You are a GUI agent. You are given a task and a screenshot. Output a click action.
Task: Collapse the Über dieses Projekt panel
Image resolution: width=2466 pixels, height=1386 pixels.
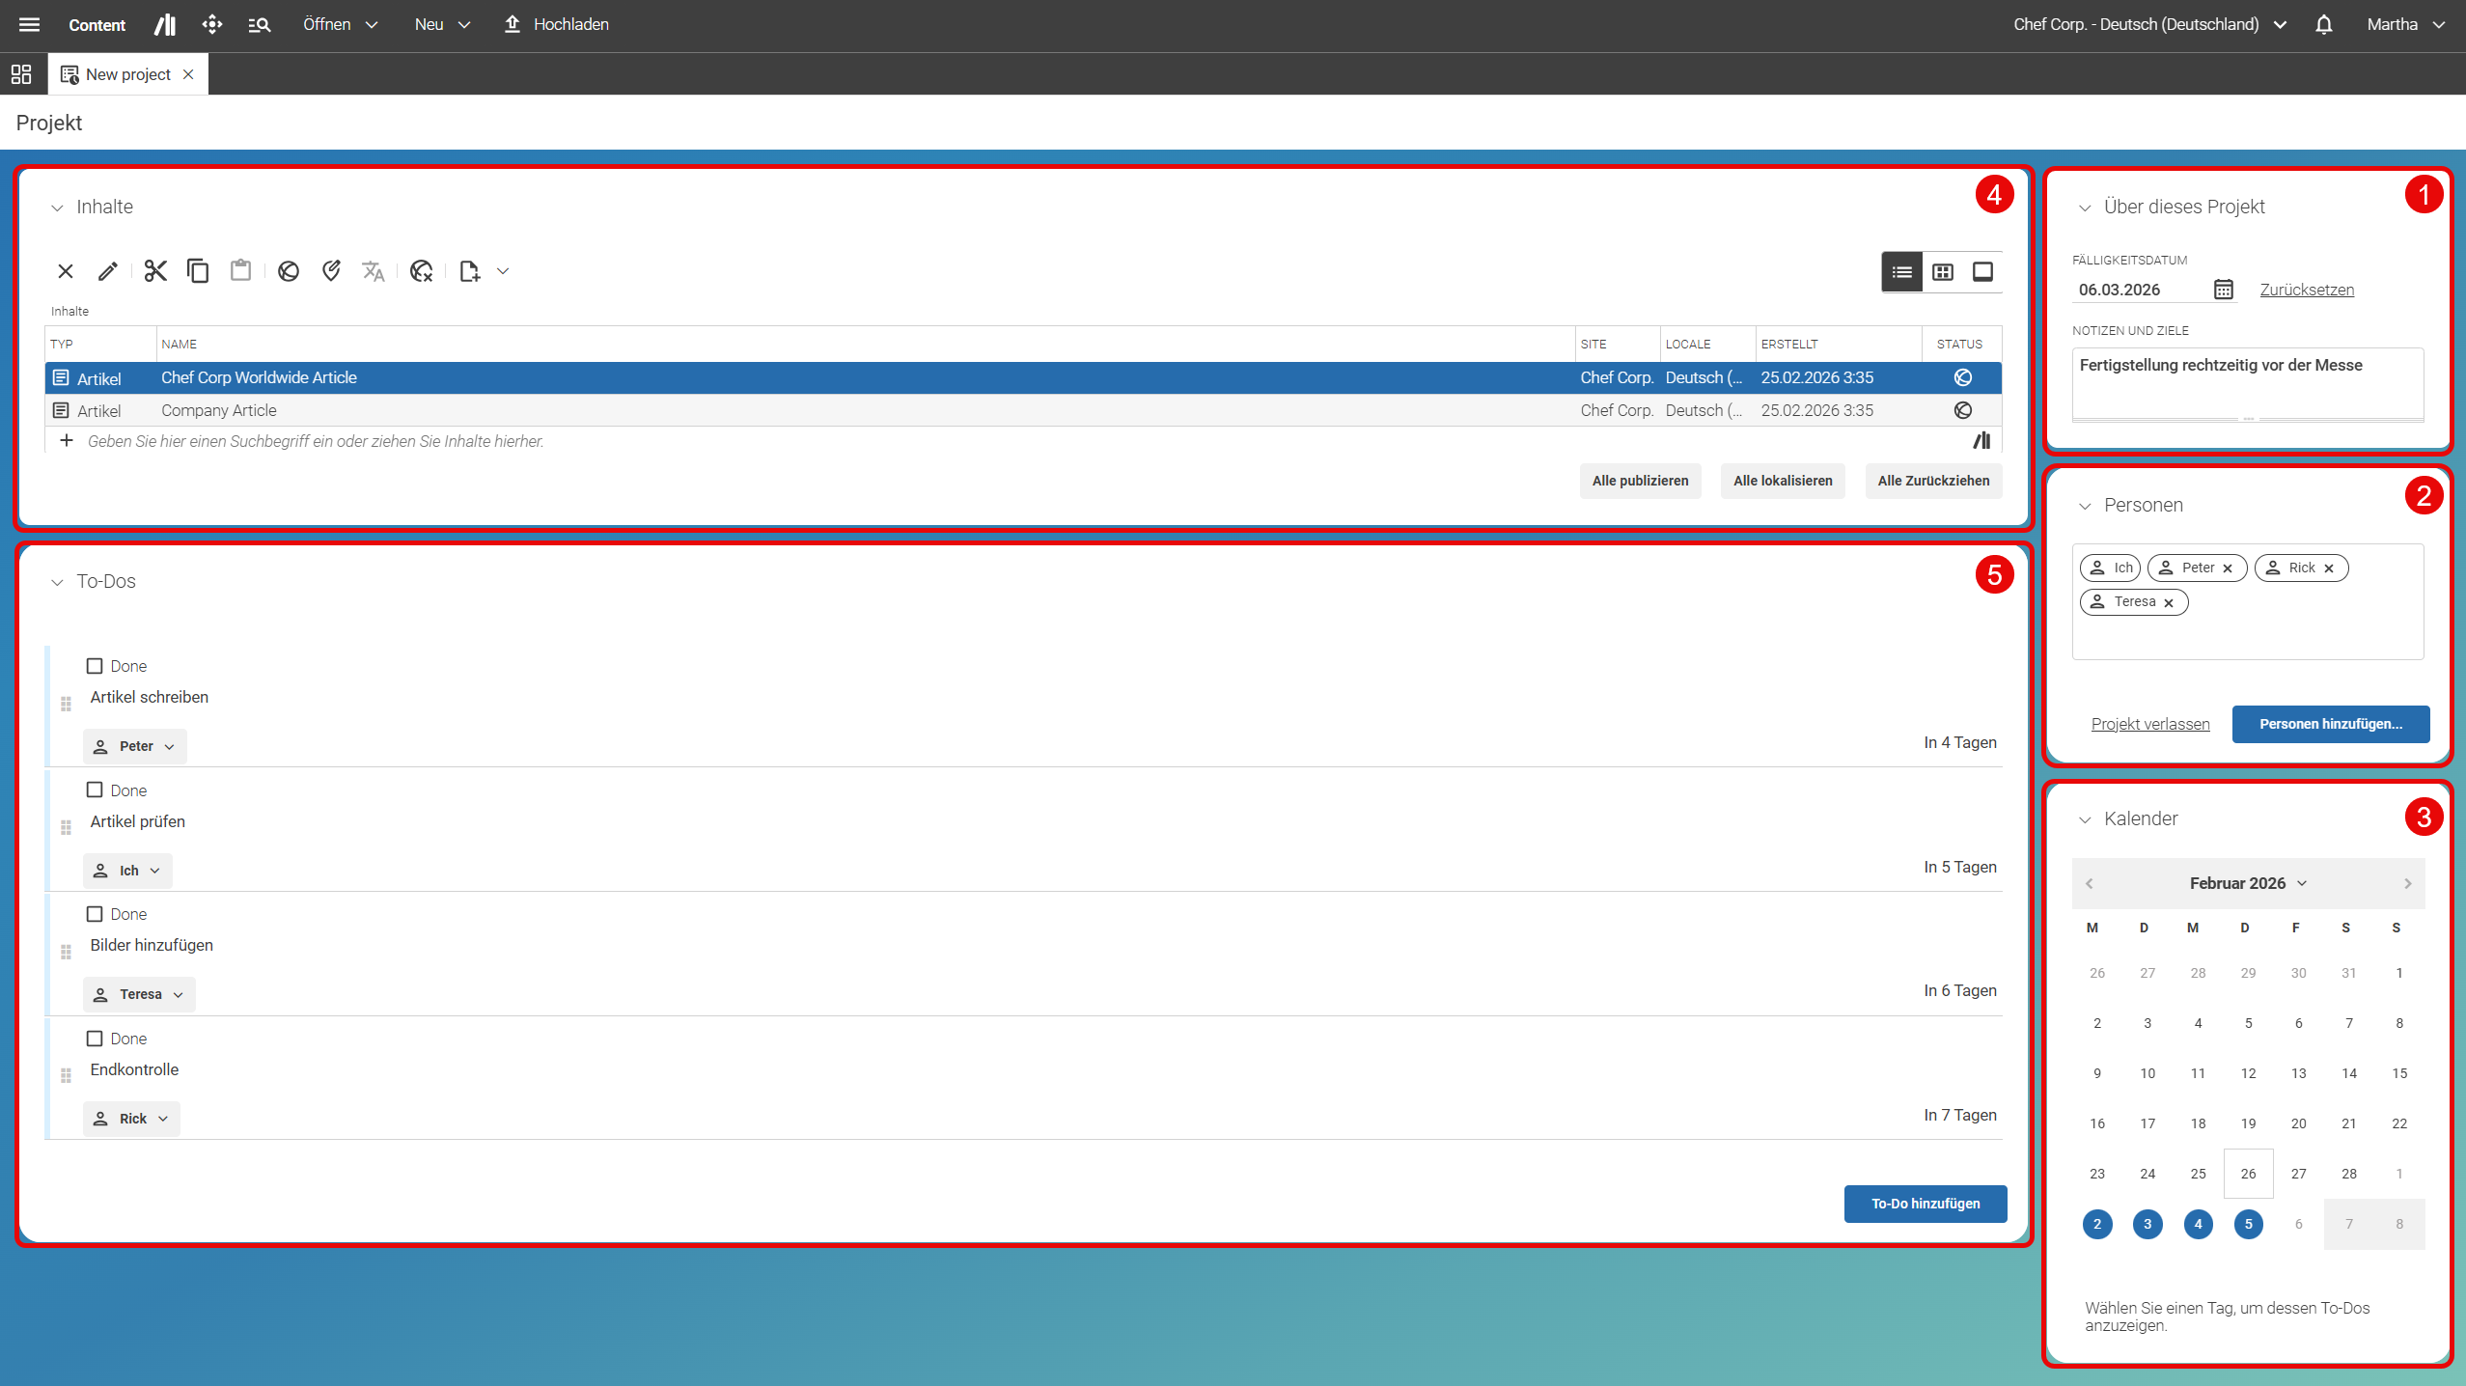point(2085,208)
